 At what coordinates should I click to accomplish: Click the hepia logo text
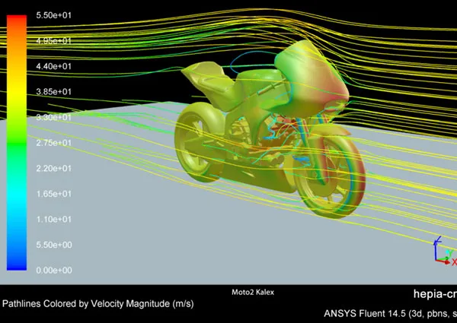(x=435, y=294)
